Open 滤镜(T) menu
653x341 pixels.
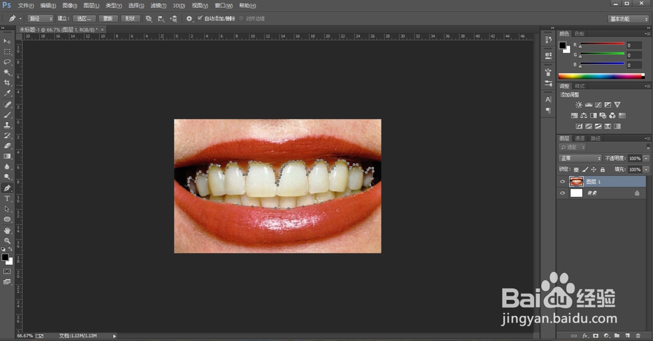[x=158, y=6]
